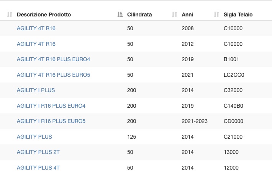Select year 2021 in the 4T EURO5 row
The image size is (272, 178).
tap(187, 75)
